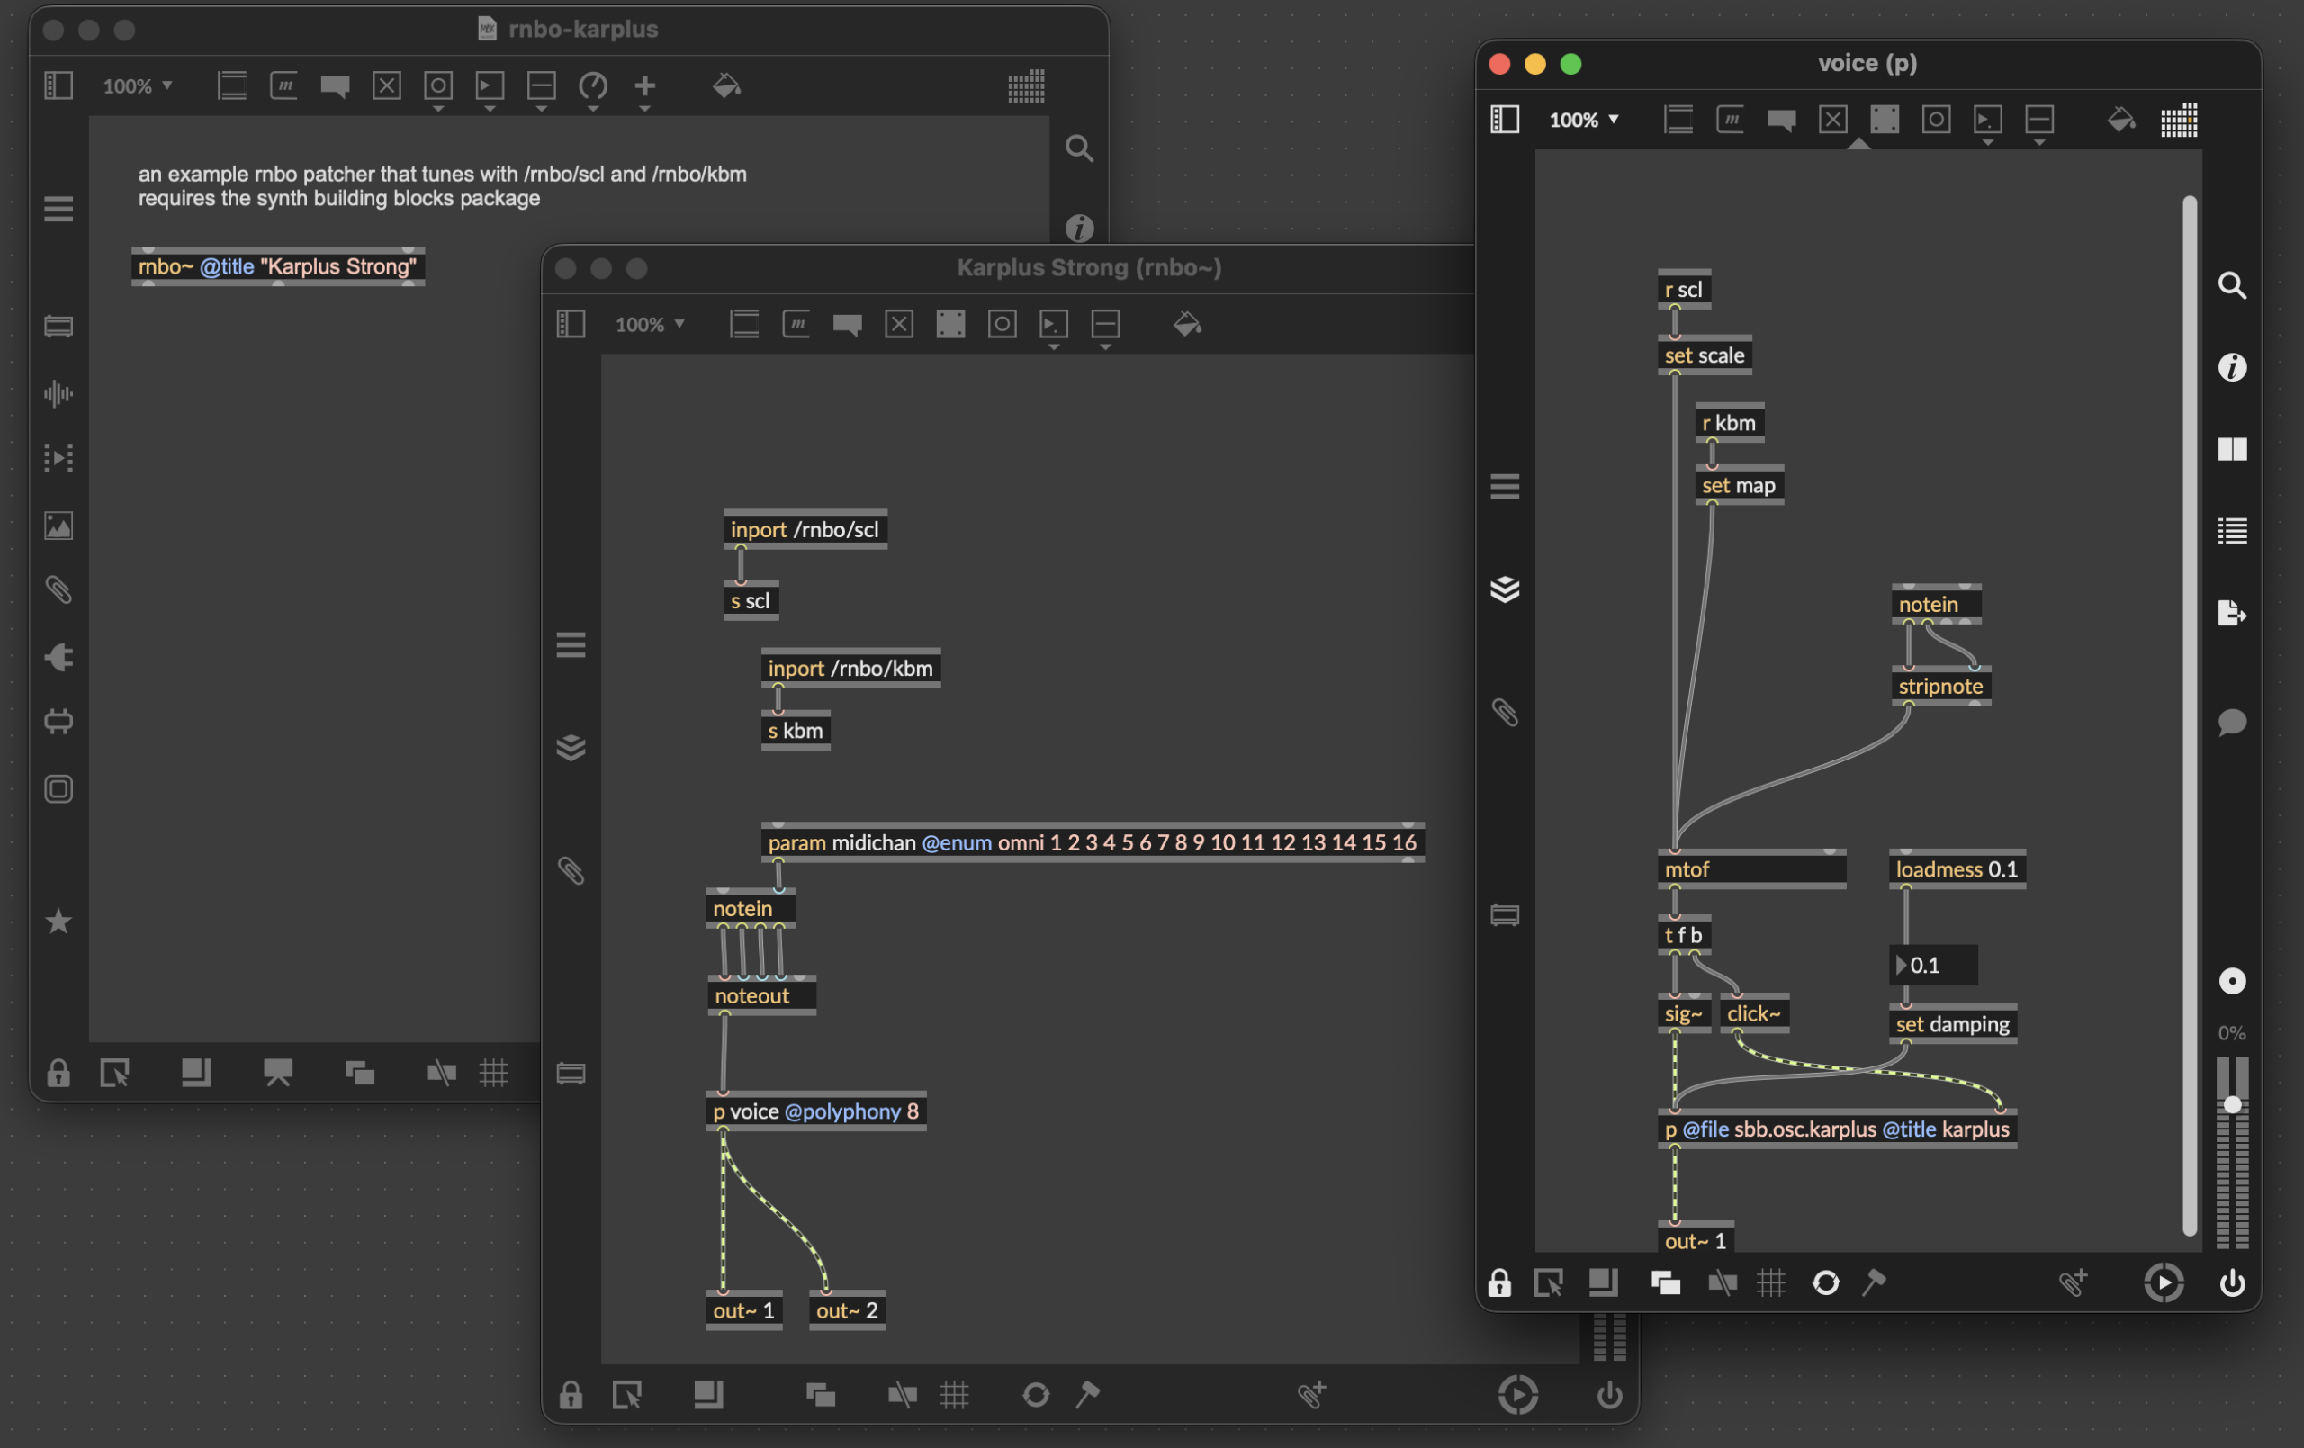Image resolution: width=2304 pixels, height=1448 pixels.
Task: Open zoom dropdown in Karplus Strong window
Action: coord(650,325)
